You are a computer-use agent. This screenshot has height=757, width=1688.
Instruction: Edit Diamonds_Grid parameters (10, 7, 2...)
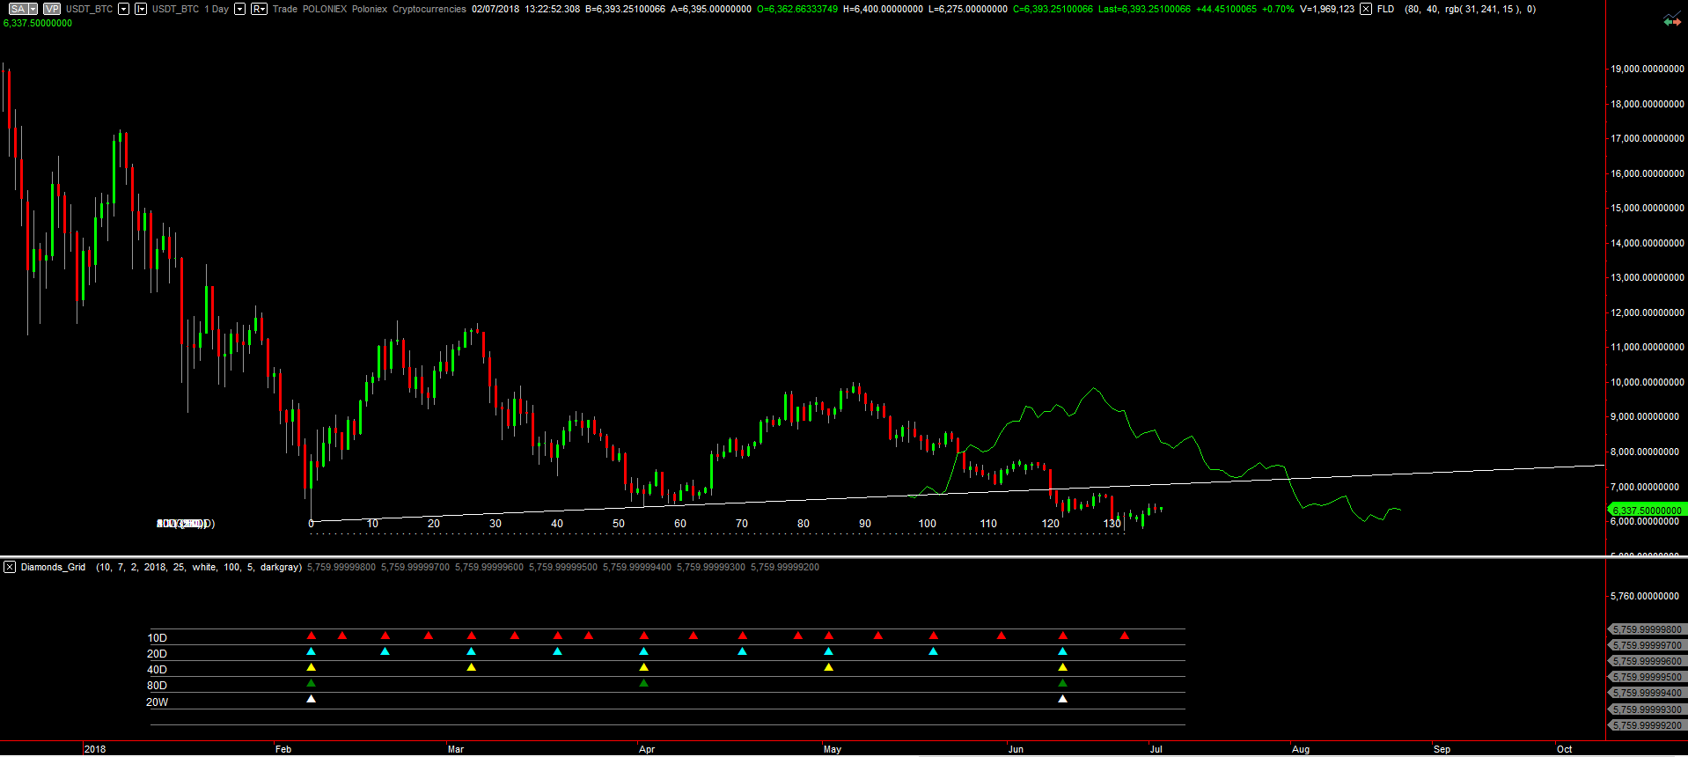click(x=199, y=567)
